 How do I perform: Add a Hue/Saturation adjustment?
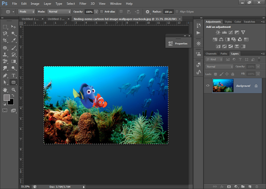[215, 39]
